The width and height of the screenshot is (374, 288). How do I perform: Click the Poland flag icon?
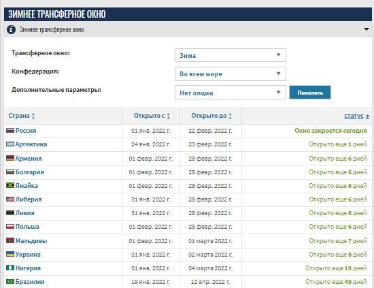tap(10, 226)
